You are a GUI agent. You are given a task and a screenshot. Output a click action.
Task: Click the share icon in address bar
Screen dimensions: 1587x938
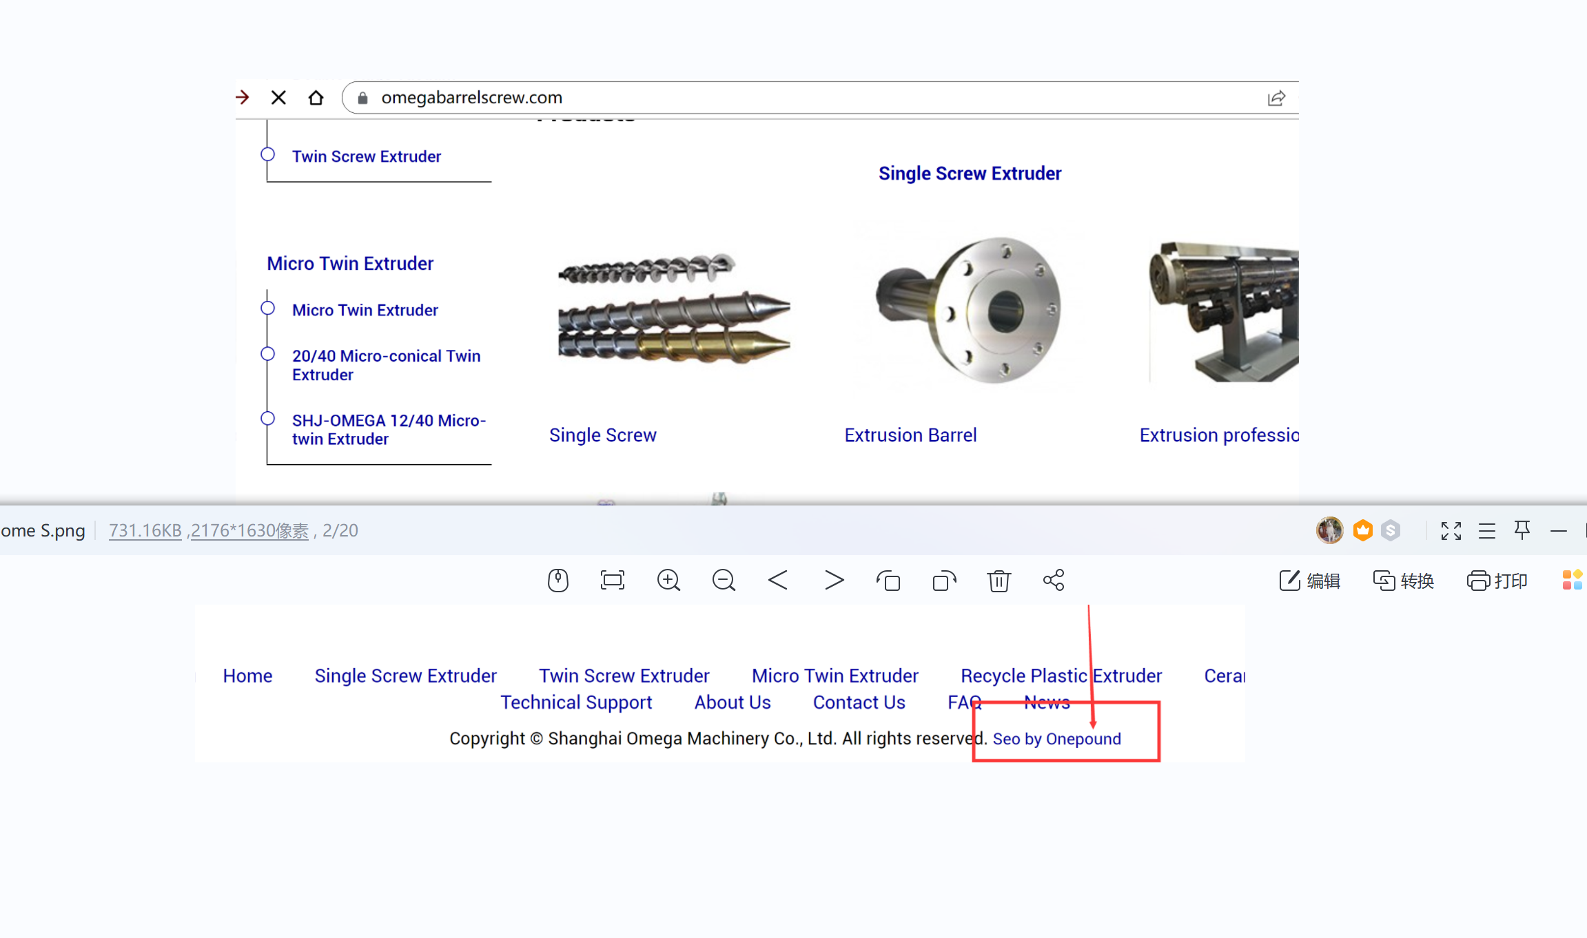(x=1276, y=98)
